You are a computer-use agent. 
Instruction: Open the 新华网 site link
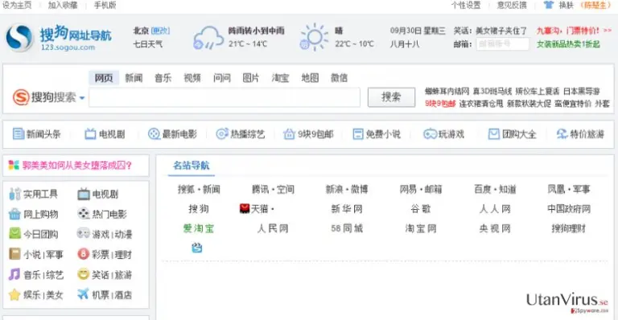pyautogui.click(x=347, y=208)
